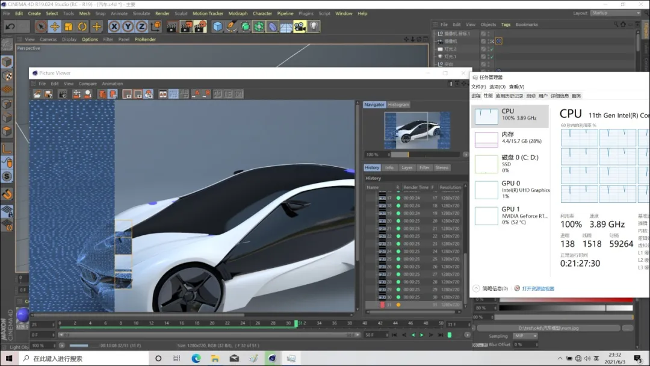
Task: Open the Layout dropdown showing Startup
Action: (x=616, y=13)
